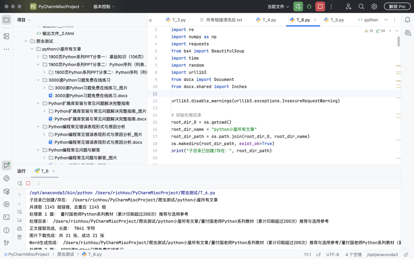This screenshot has width=414, height=259.
Task: Switch to the T_5.py tab
Action: click(334, 20)
